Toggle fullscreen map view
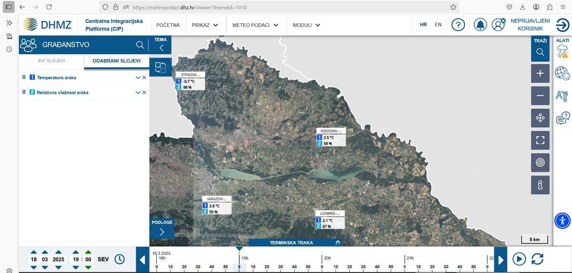Viewport: 572px width, 273px height. [x=540, y=140]
